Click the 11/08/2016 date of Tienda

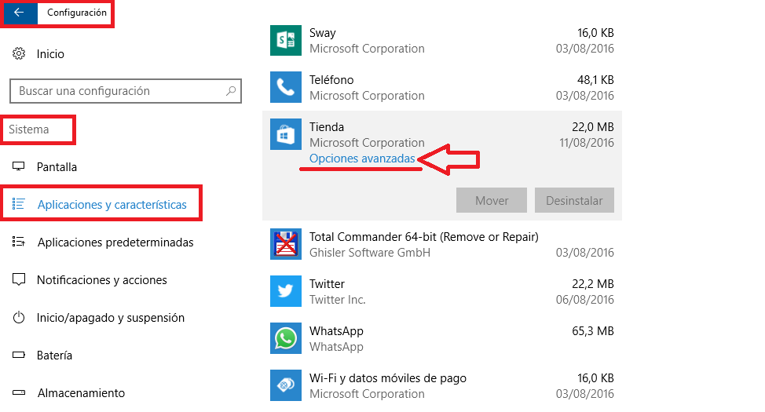(587, 143)
